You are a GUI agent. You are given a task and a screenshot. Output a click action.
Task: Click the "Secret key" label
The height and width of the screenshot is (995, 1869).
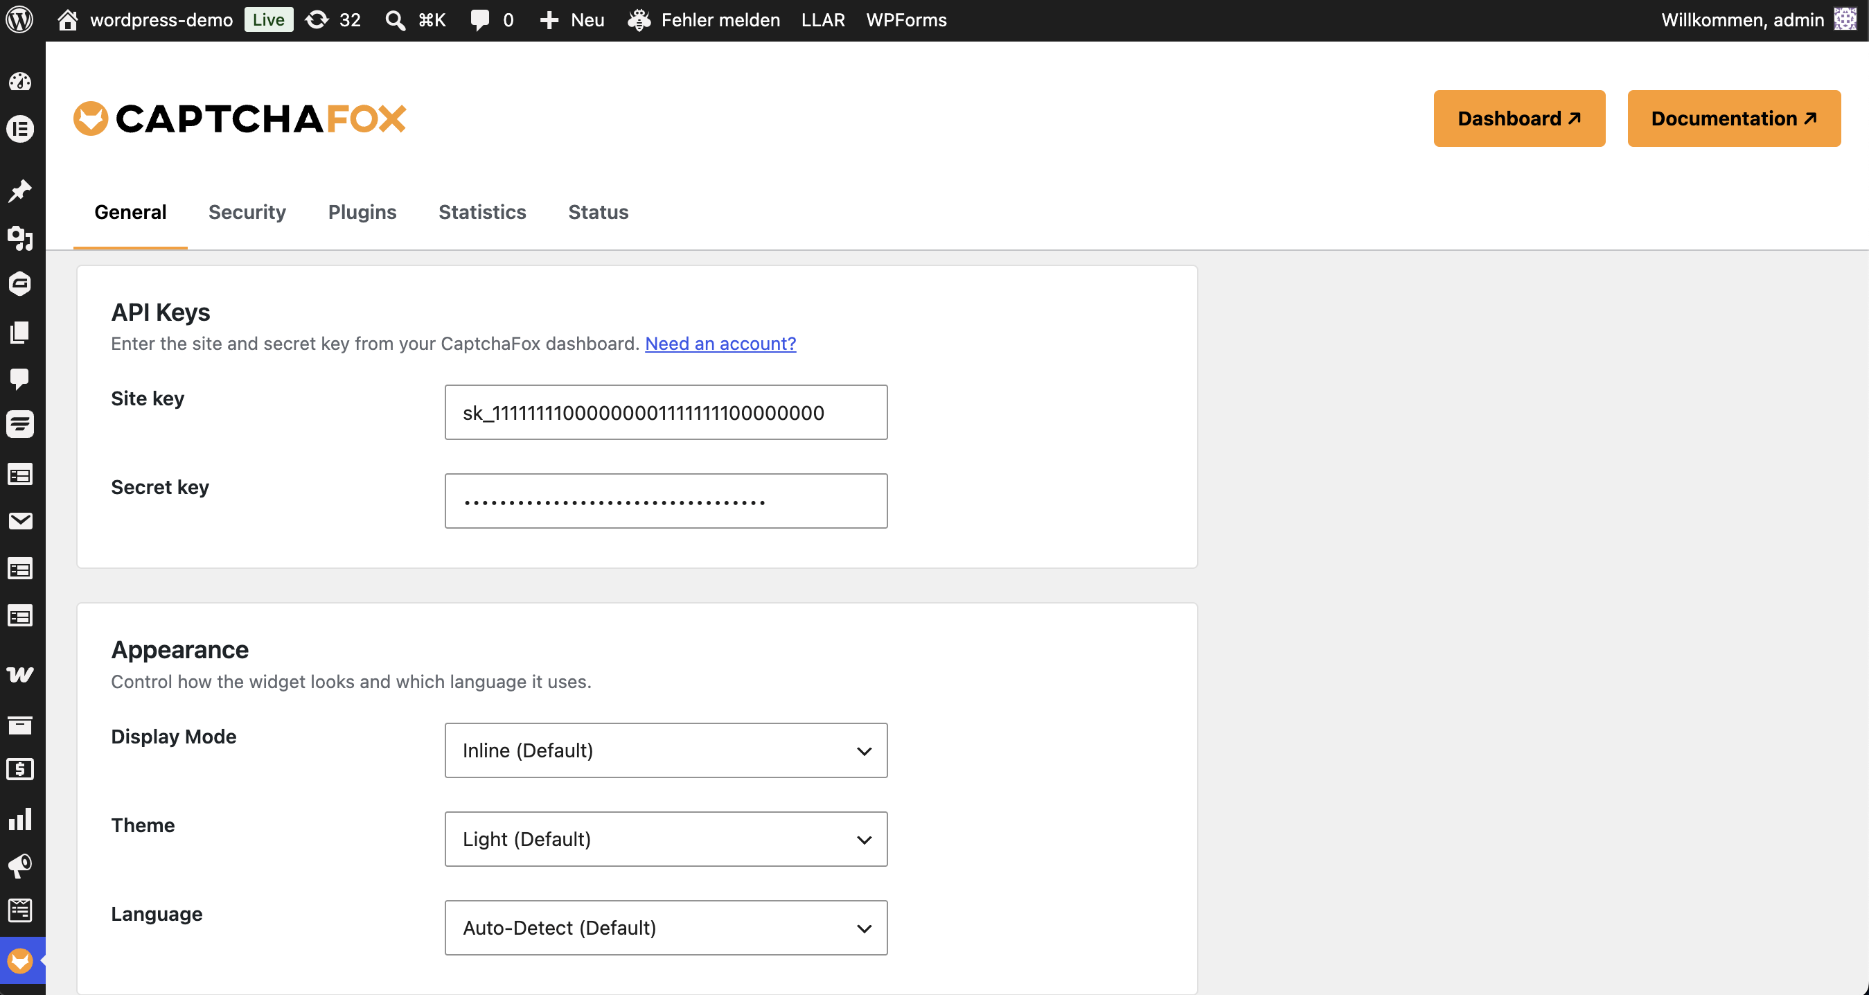tap(159, 487)
